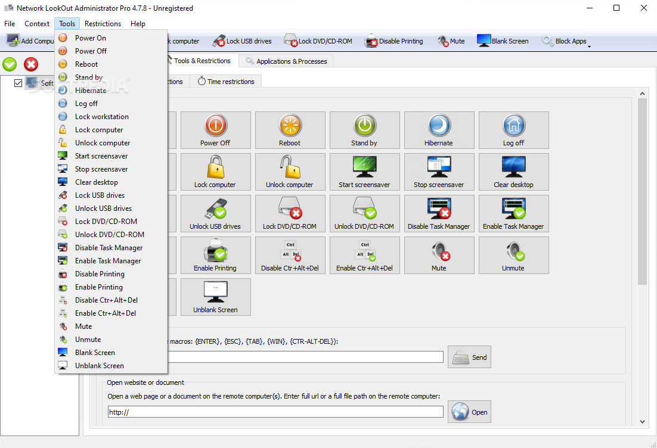The width and height of the screenshot is (657, 448).
Task: Click the Disable Ctr+Alt+Del tile
Action: (x=290, y=256)
